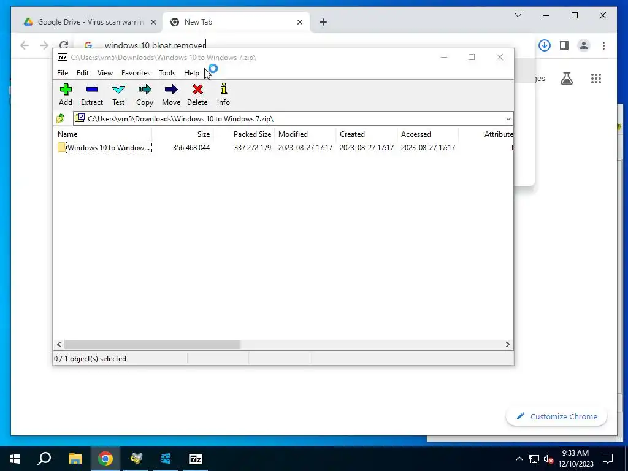
Task: Click the Chrome address bar
Action: point(304,45)
